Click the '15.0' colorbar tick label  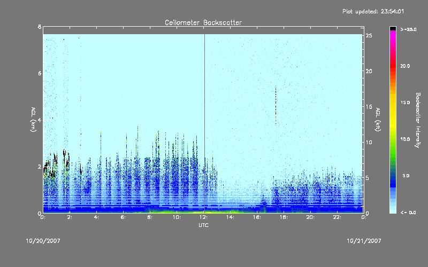[x=405, y=103]
